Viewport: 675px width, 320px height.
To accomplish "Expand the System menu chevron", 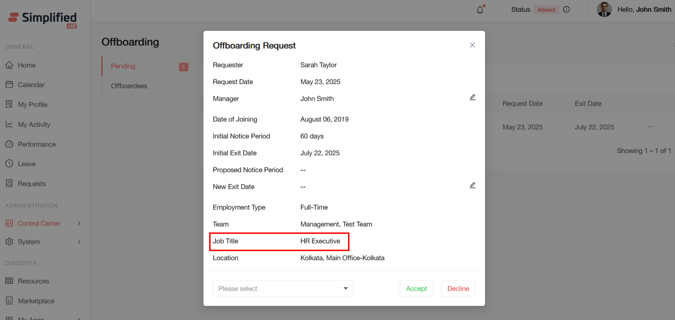I will 79,242.
